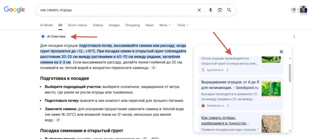
Task: Click Agrotrend.ru favicon
Action: (x=203, y=70)
